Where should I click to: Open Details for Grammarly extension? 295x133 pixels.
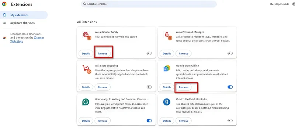[86, 121]
